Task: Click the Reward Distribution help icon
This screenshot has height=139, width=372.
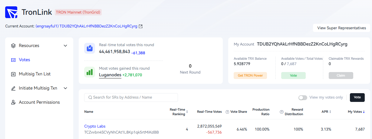Action: tap(281, 112)
